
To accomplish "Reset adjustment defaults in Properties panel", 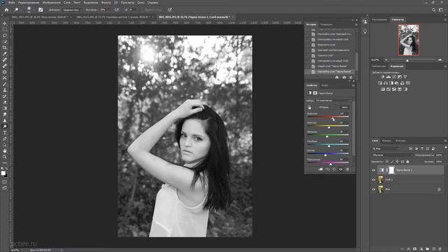I will [x=335, y=169].
